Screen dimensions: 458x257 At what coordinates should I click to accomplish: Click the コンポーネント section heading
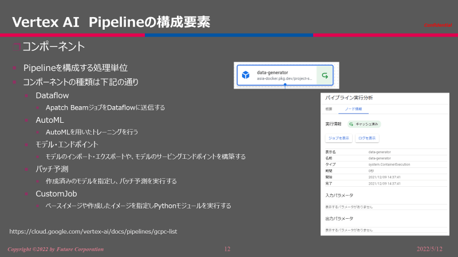53,47
